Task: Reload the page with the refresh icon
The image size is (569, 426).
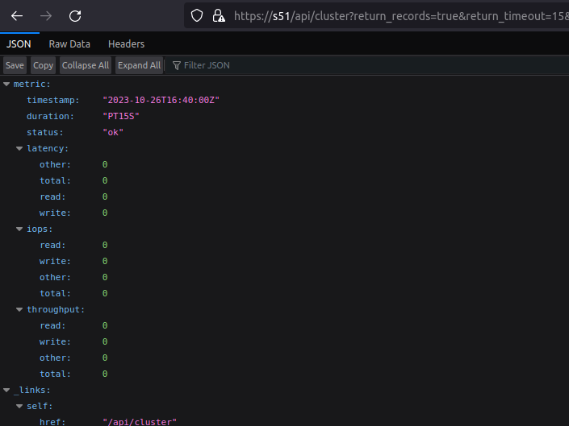Action: [75, 15]
